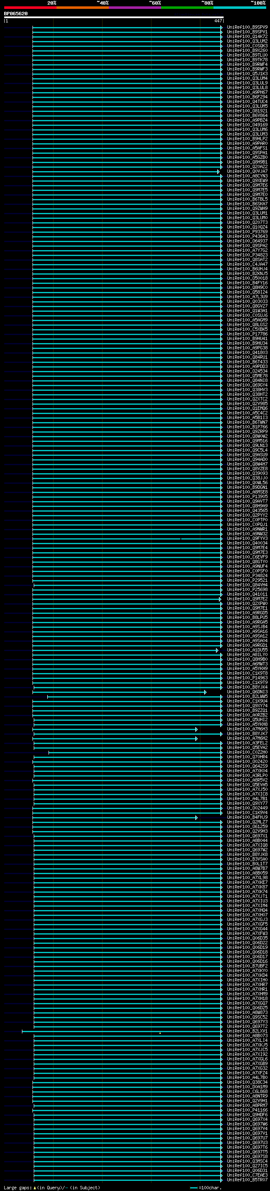Click hit label UniRef100_Q642S9

click(x=247, y=766)
